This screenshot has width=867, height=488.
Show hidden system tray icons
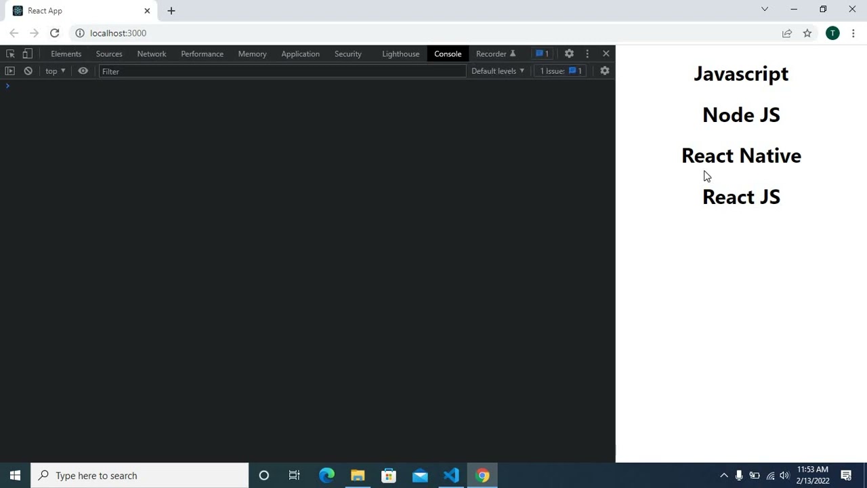[723, 475]
